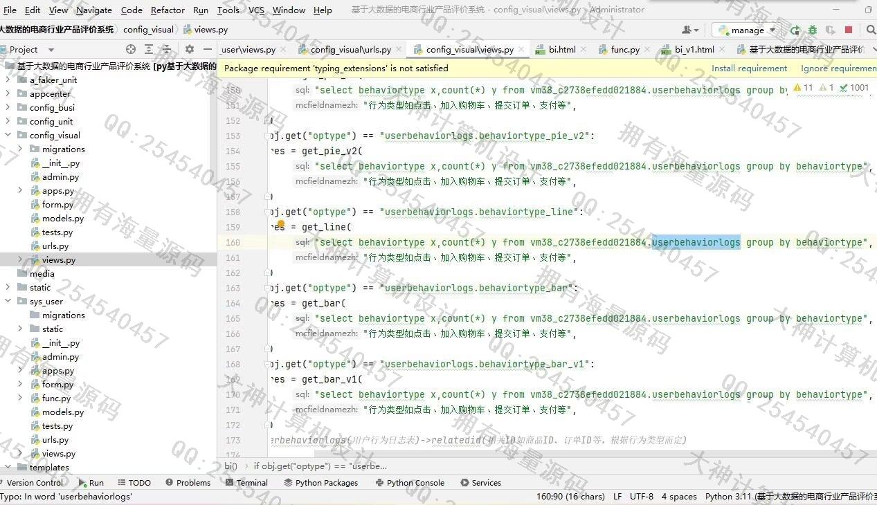Viewport: 877px width, 505px height.
Task: Click Collapse All in Project panel
Action: coord(166,49)
